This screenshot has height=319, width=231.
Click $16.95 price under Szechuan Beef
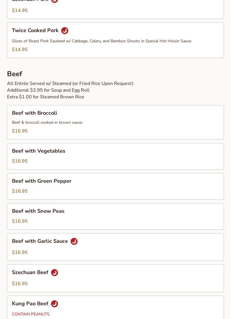20,284
